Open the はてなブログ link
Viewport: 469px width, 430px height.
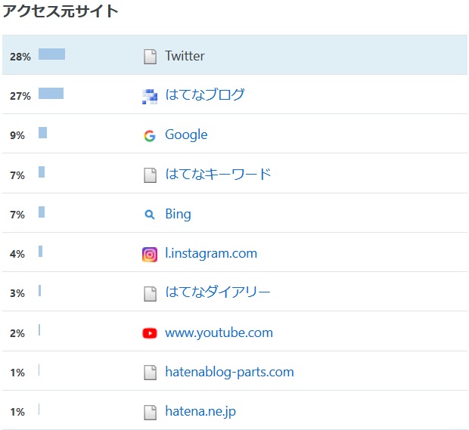205,94
